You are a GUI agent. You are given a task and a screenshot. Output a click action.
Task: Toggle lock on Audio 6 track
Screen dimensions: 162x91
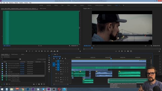(56, 81)
